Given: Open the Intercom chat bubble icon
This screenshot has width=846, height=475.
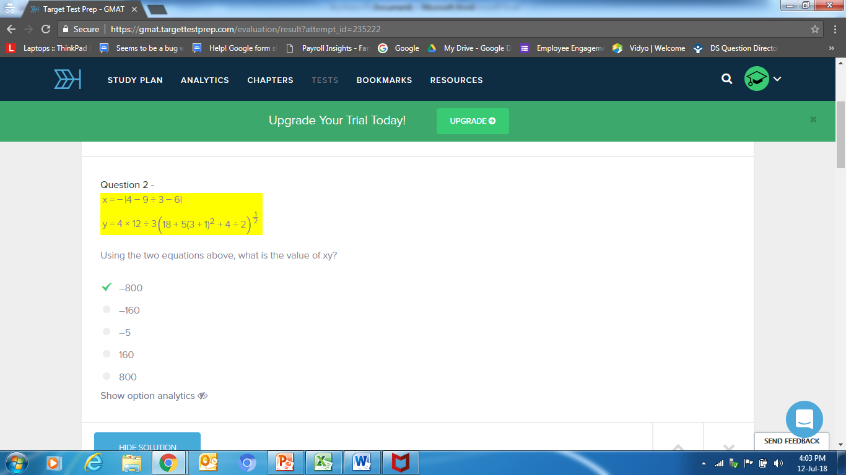Looking at the screenshot, I should pyautogui.click(x=804, y=419).
